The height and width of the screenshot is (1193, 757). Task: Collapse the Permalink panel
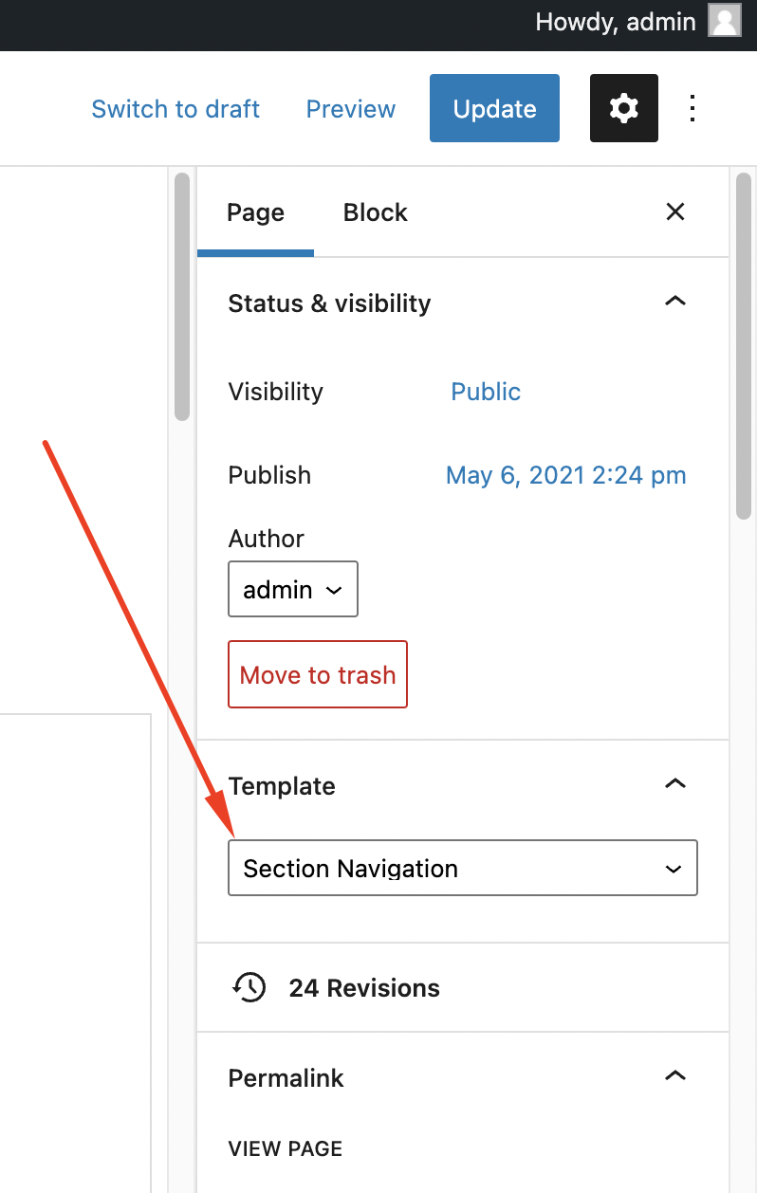pos(674,1077)
